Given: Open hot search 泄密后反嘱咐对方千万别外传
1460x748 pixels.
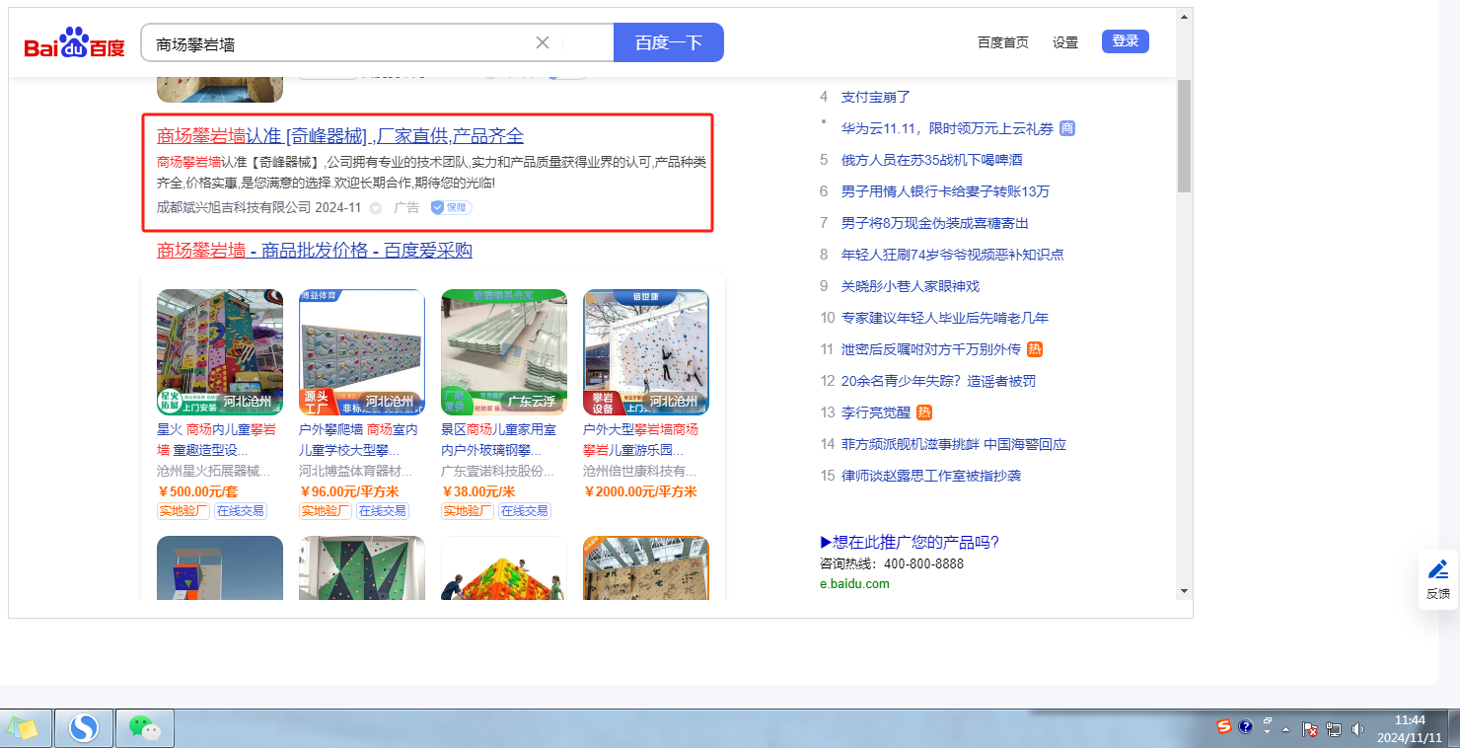Looking at the screenshot, I should (931, 349).
